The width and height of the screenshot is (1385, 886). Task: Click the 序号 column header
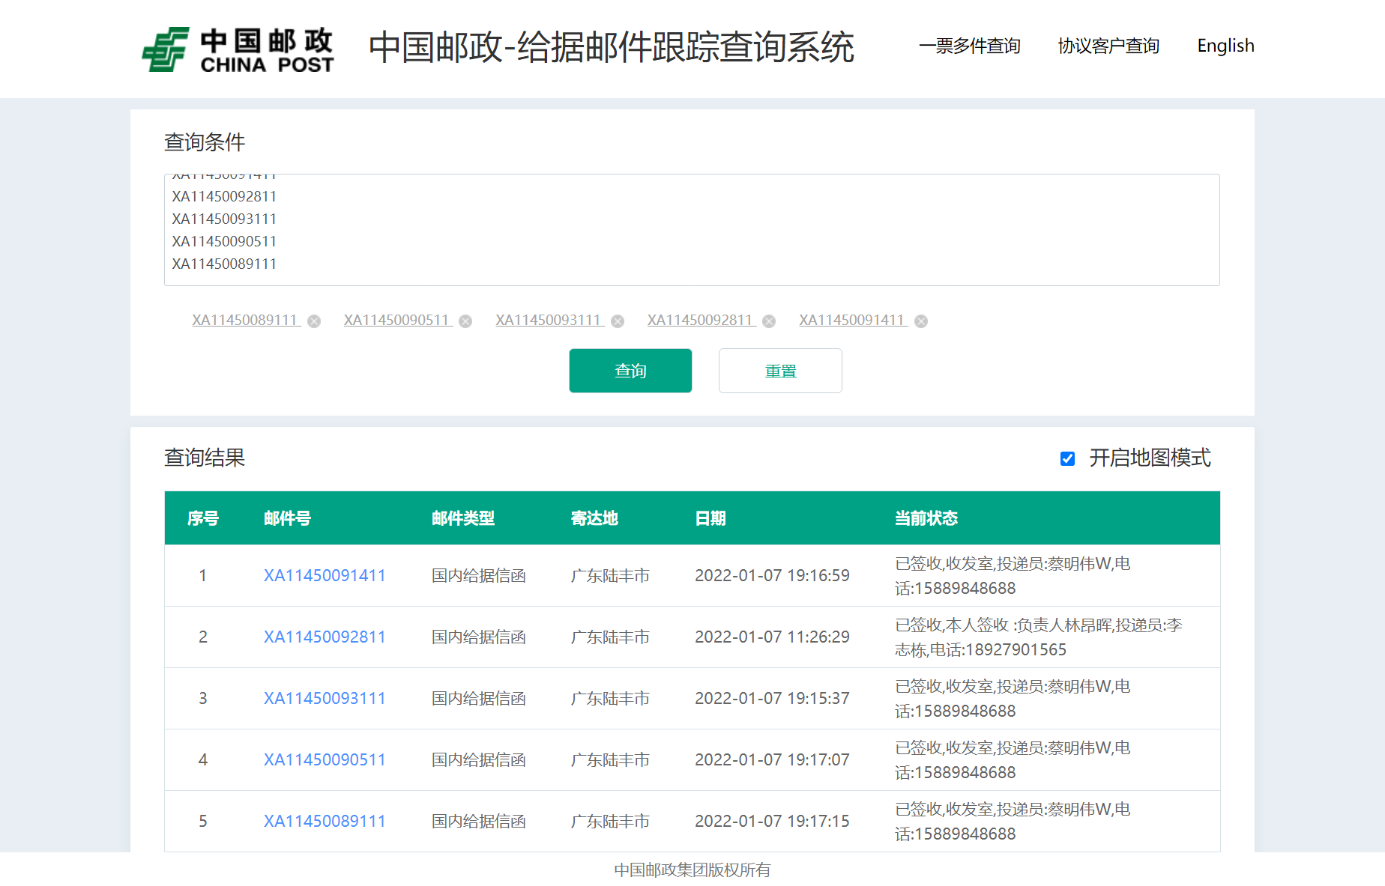tap(202, 518)
